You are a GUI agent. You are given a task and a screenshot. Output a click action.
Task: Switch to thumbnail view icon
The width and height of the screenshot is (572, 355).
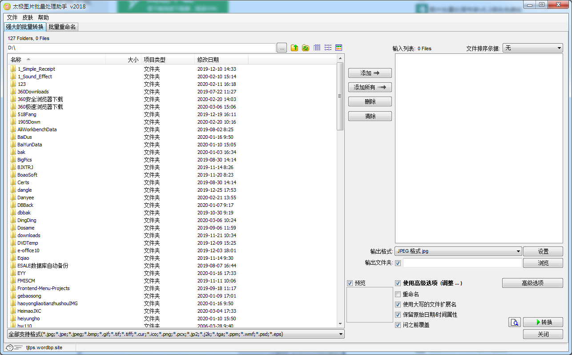pyautogui.click(x=339, y=48)
